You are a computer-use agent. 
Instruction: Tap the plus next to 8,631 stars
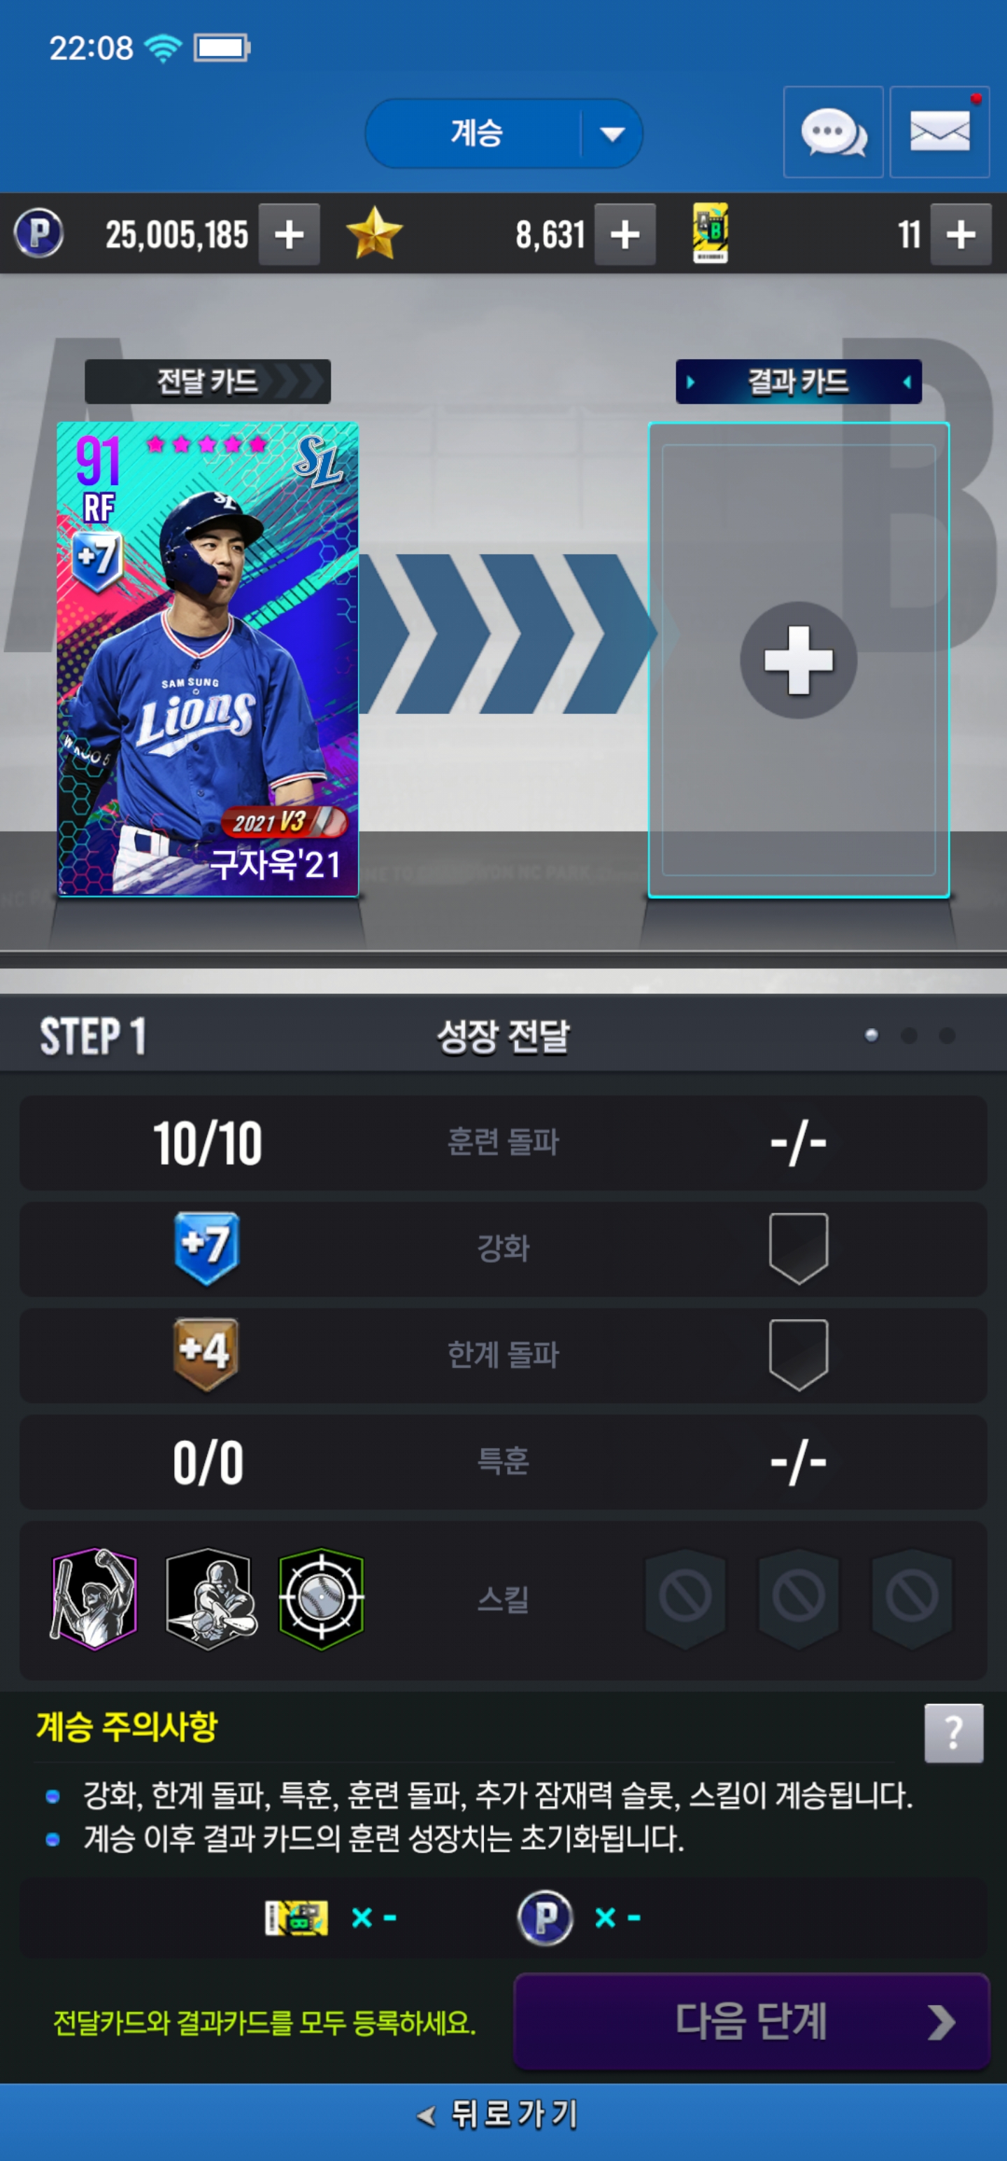pos(624,235)
